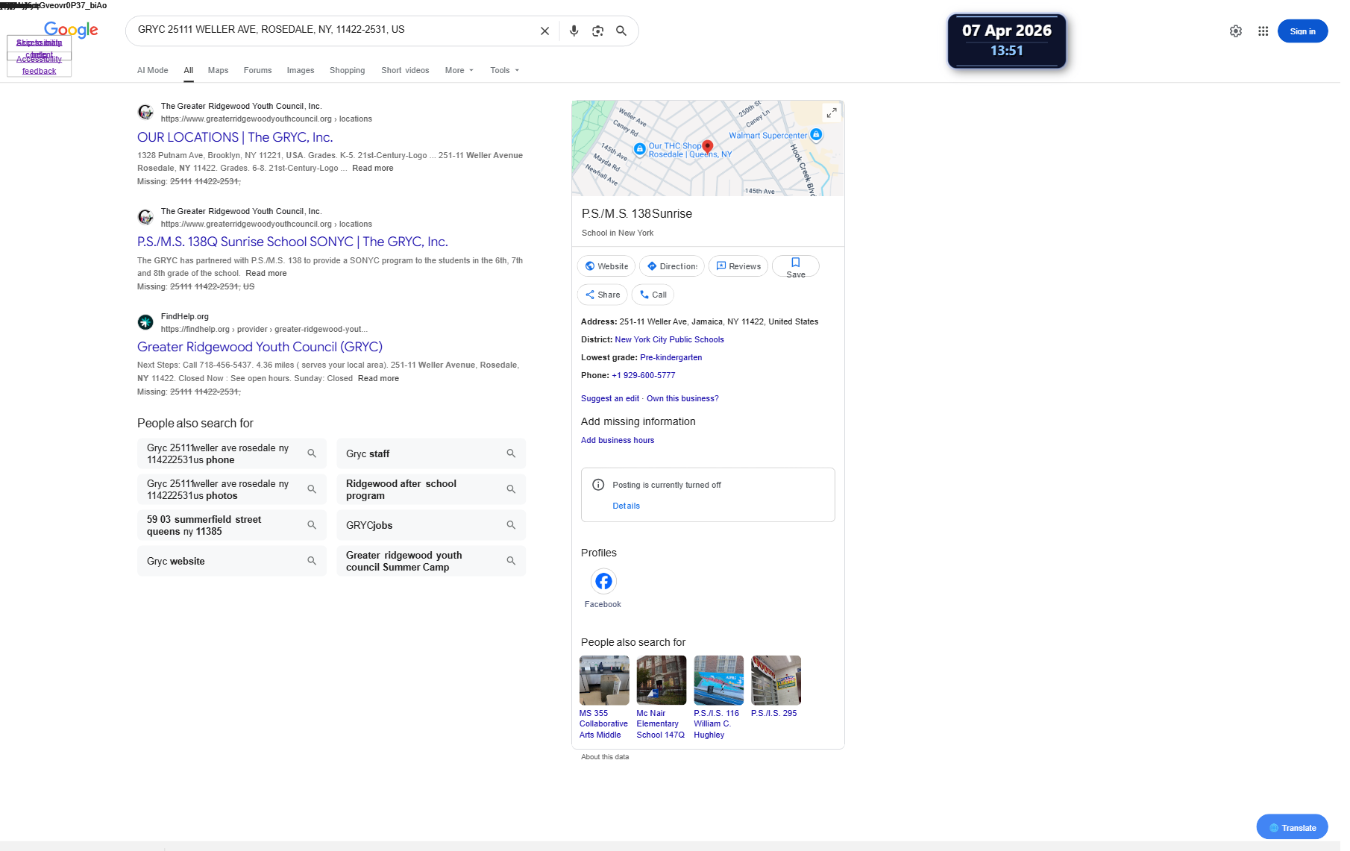This screenshot has height=851, width=1350.
Task: Click GRYC favicon of first result
Action: click(145, 112)
